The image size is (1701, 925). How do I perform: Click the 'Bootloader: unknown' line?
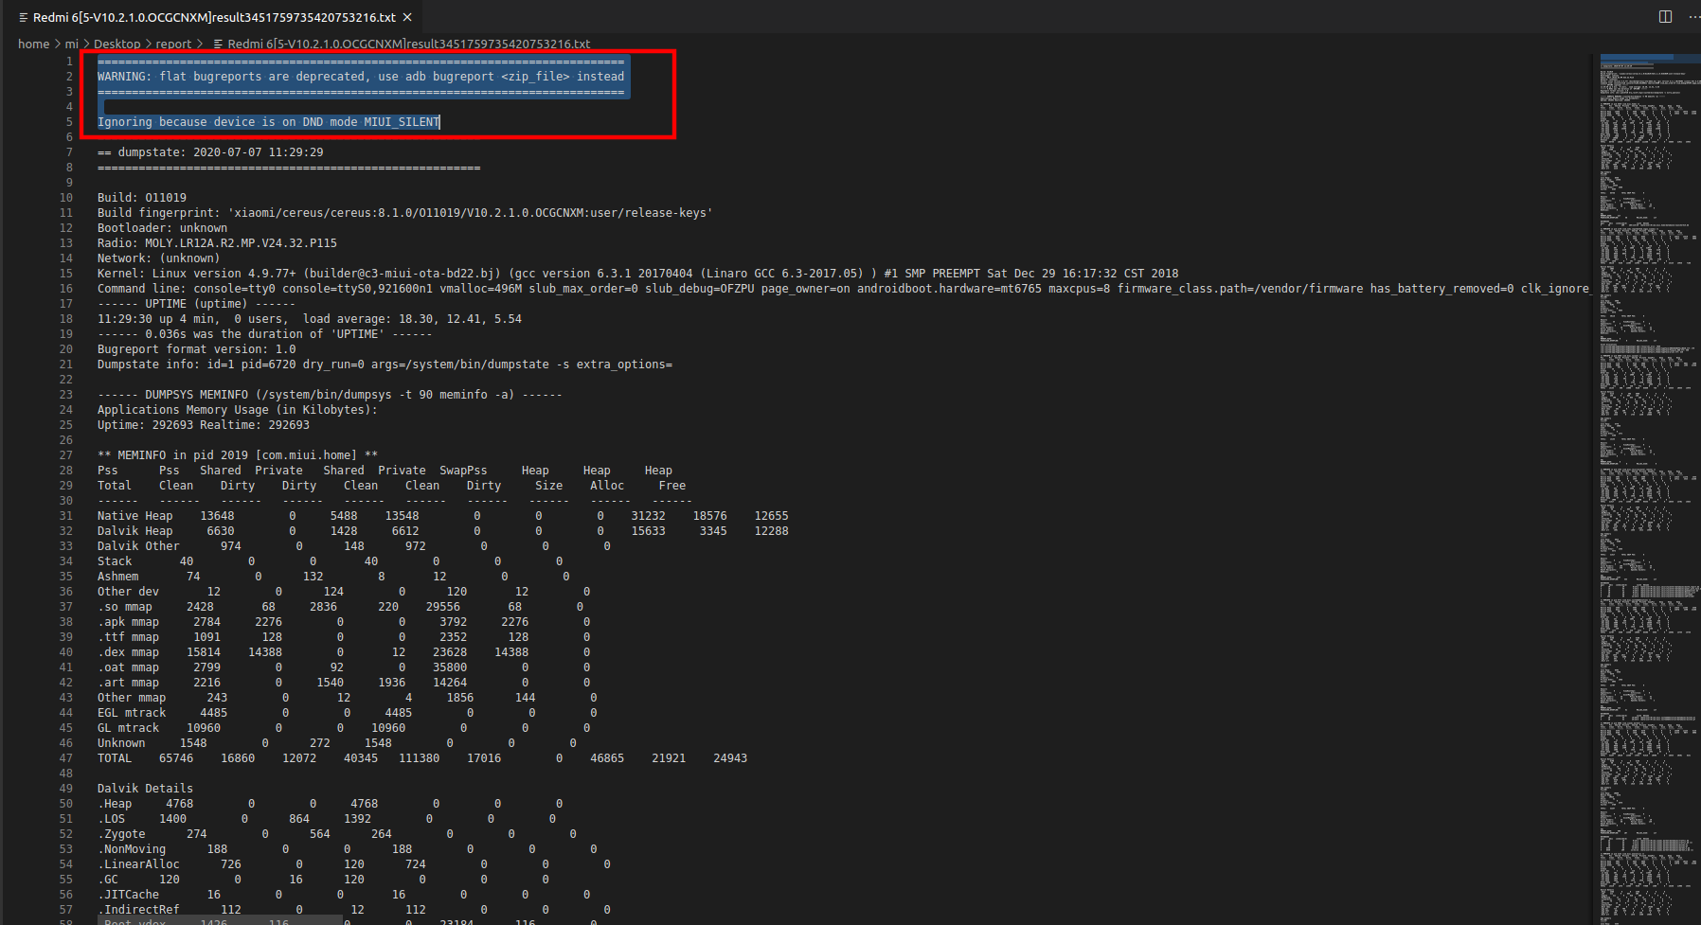(x=162, y=228)
